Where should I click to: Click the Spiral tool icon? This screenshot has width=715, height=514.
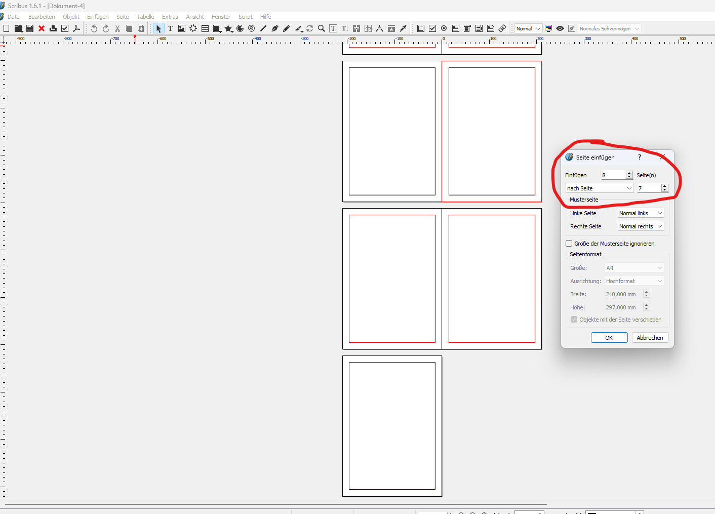(x=251, y=29)
